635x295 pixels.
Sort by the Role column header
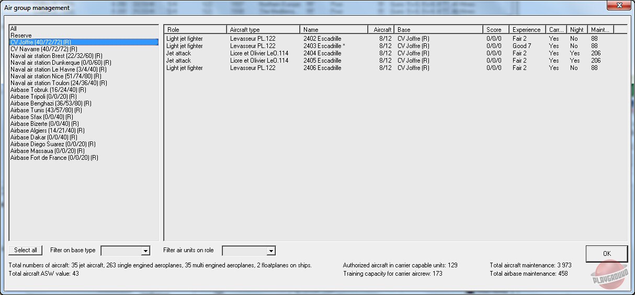[195, 30]
